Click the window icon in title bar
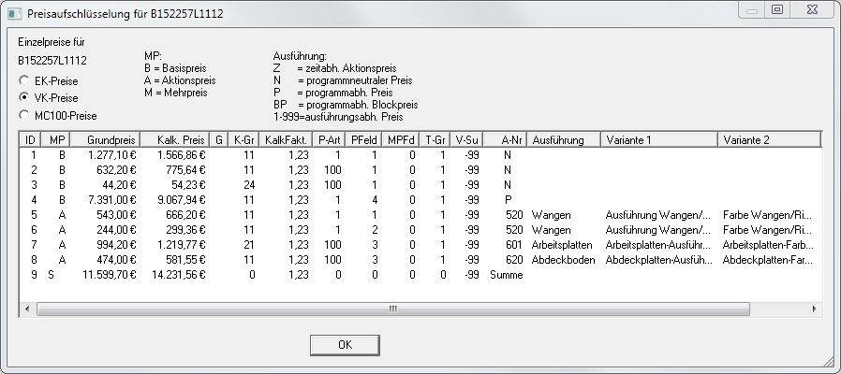The height and width of the screenshot is (374, 841). coord(13,11)
